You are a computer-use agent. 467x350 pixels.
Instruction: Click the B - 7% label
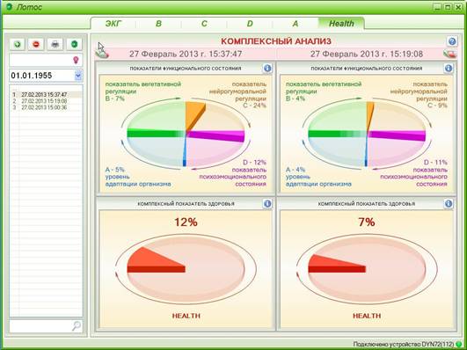[115, 98]
